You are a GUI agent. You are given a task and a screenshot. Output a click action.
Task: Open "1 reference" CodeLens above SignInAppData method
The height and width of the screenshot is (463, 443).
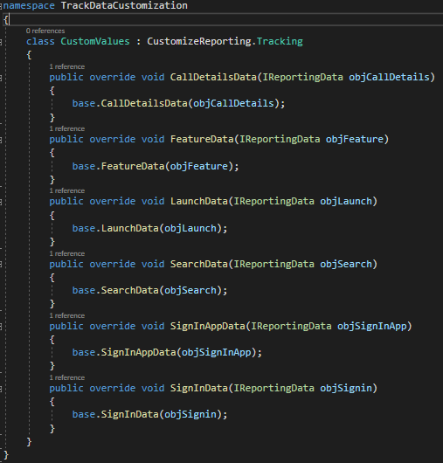pos(67,315)
